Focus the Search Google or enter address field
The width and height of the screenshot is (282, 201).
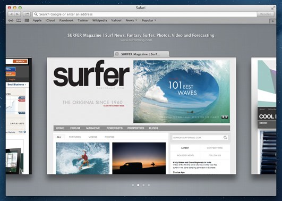pos(145,14)
